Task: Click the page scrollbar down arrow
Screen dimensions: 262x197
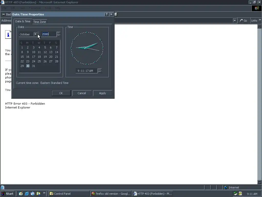Action: [x=259, y=182]
